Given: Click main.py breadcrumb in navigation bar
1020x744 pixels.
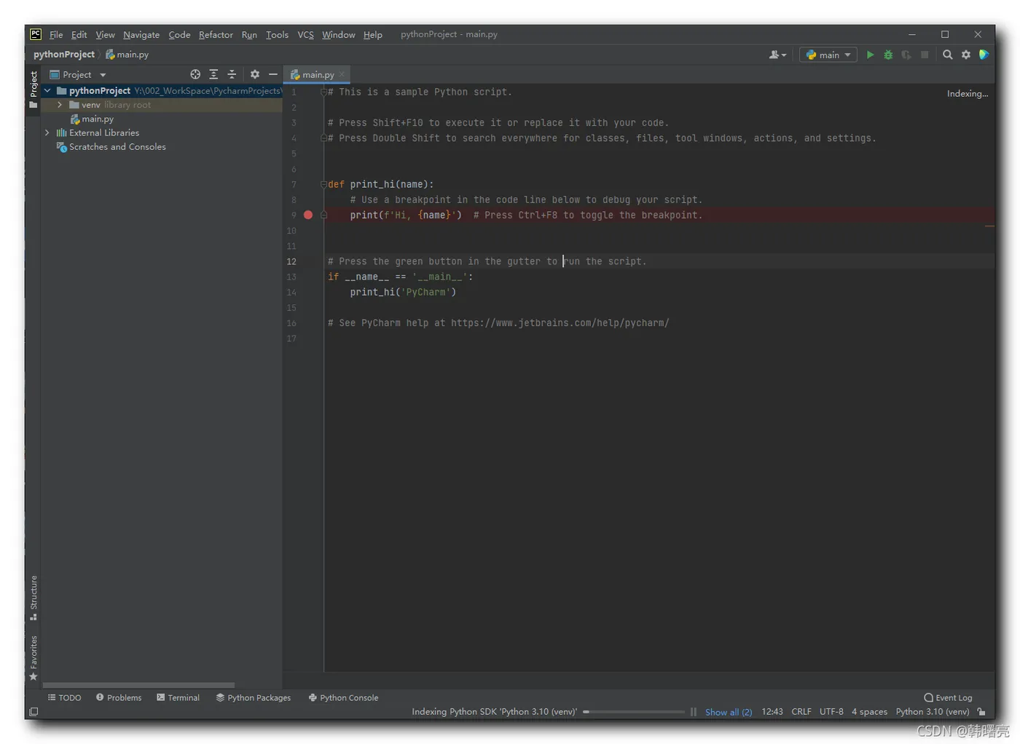Looking at the screenshot, I should [x=127, y=55].
